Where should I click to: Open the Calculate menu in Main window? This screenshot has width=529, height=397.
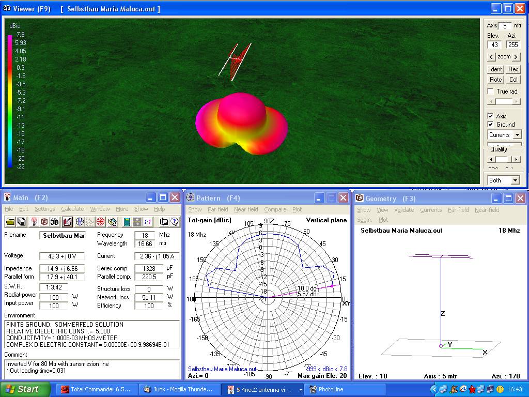(x=72, y=209)
